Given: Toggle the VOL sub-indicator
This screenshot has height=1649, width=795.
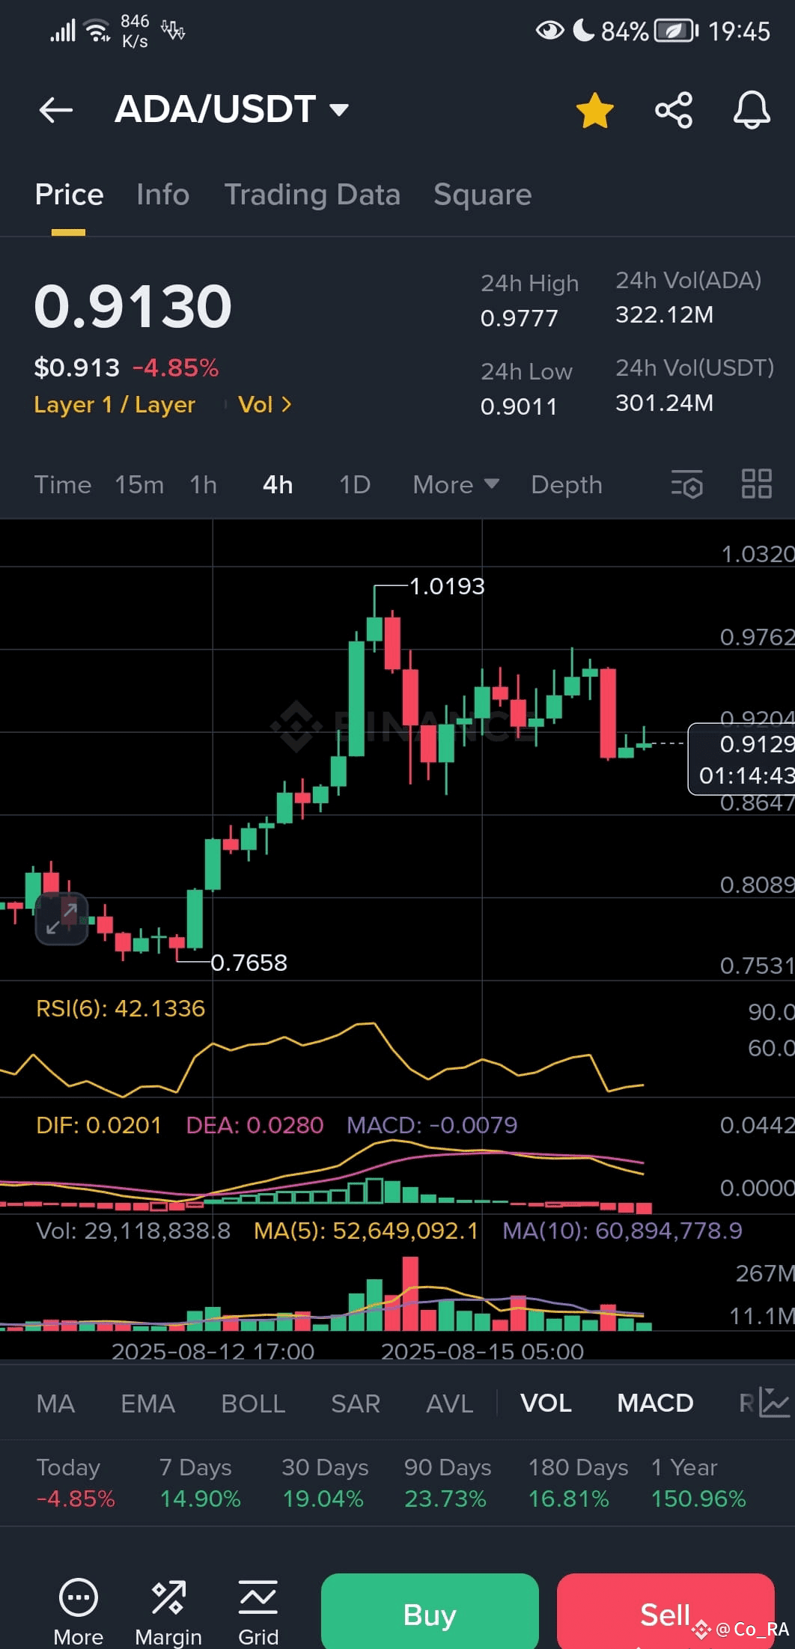Looking at the screenshot, I should click(x=546, y=1403).
